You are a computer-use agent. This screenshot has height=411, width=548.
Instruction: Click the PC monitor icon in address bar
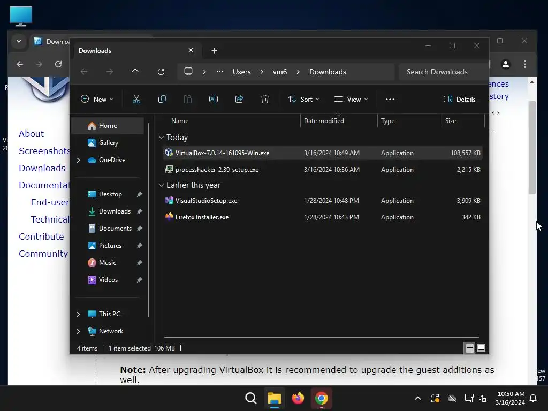click(x=188, y=72)
